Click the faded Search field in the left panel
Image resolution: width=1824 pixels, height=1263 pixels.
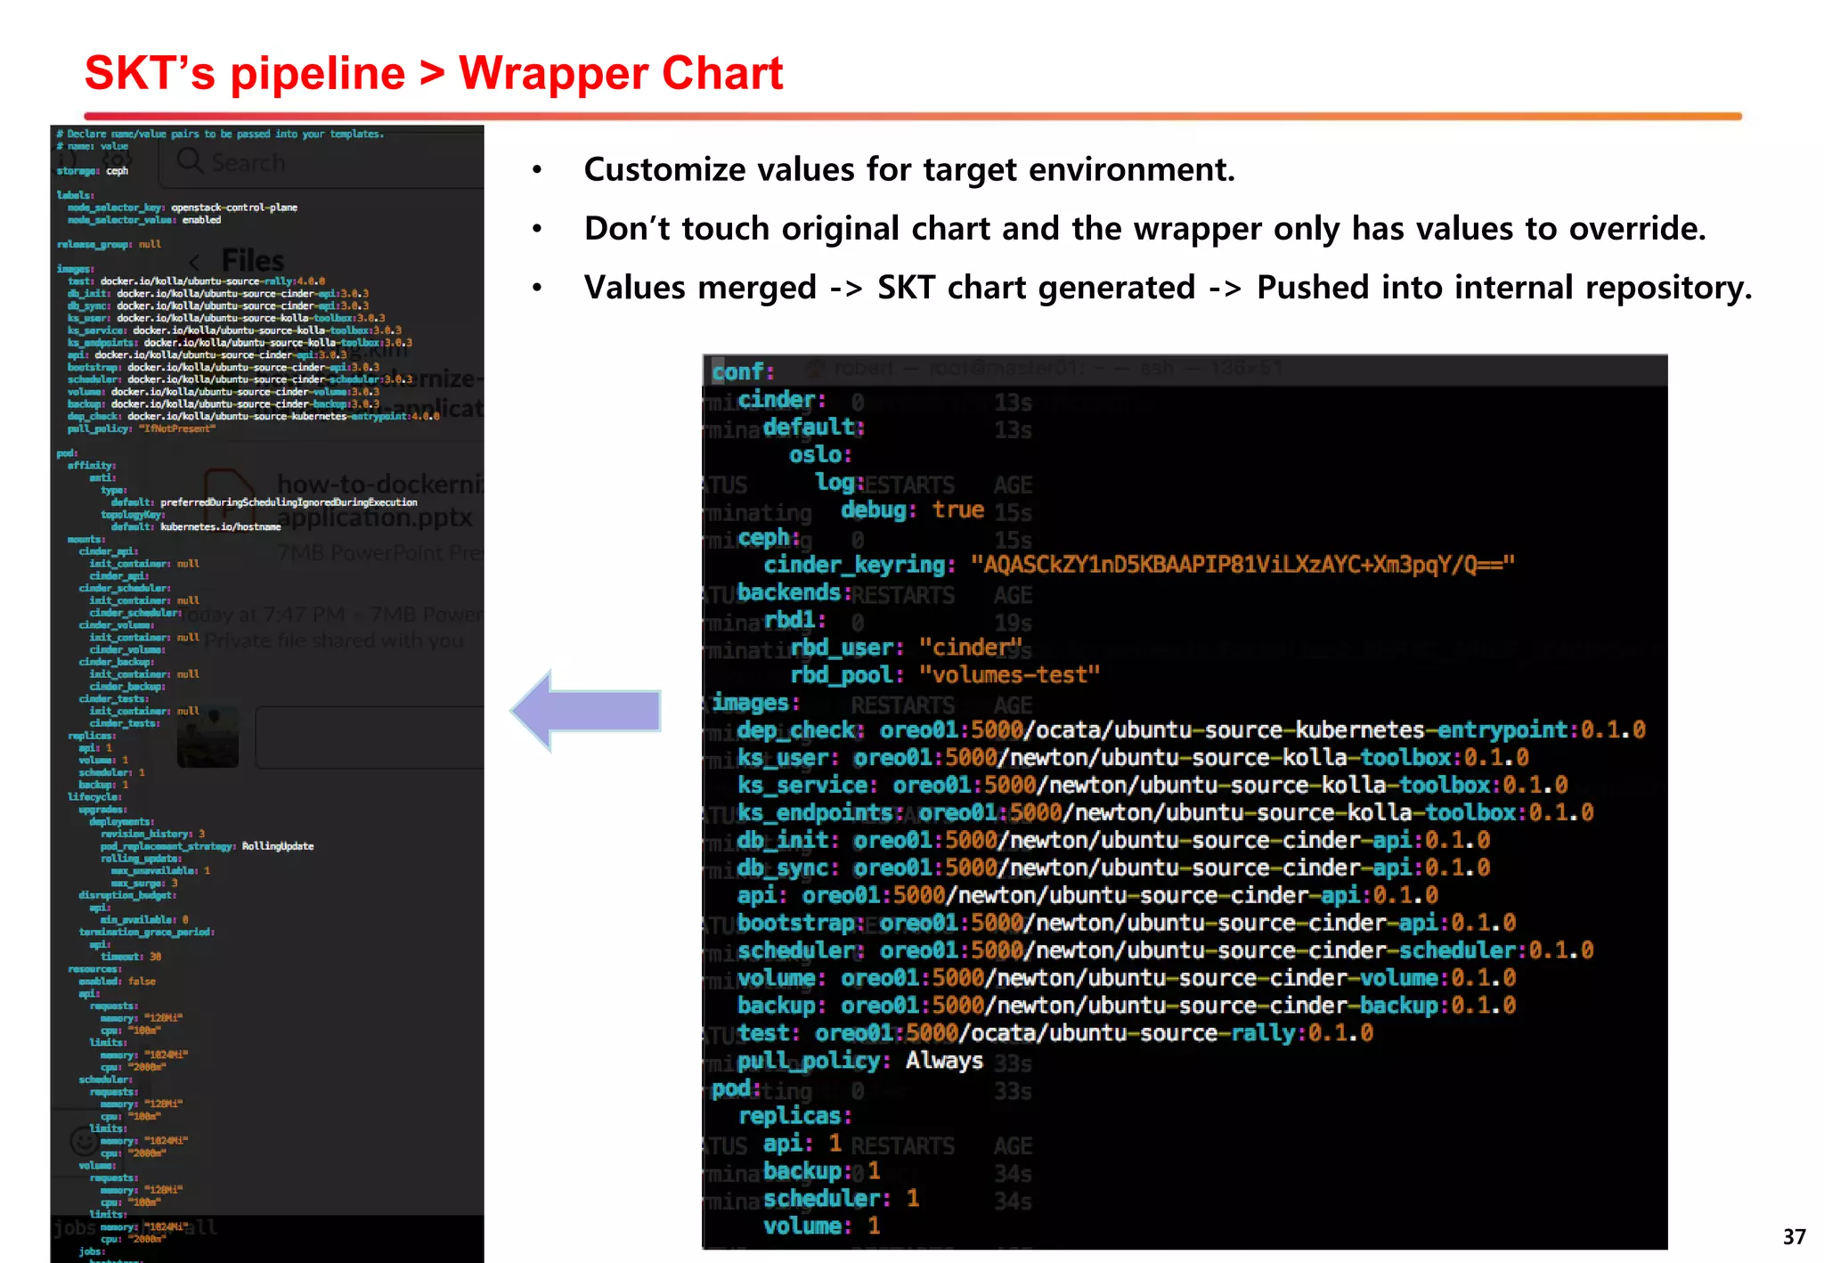click(322, 162)
